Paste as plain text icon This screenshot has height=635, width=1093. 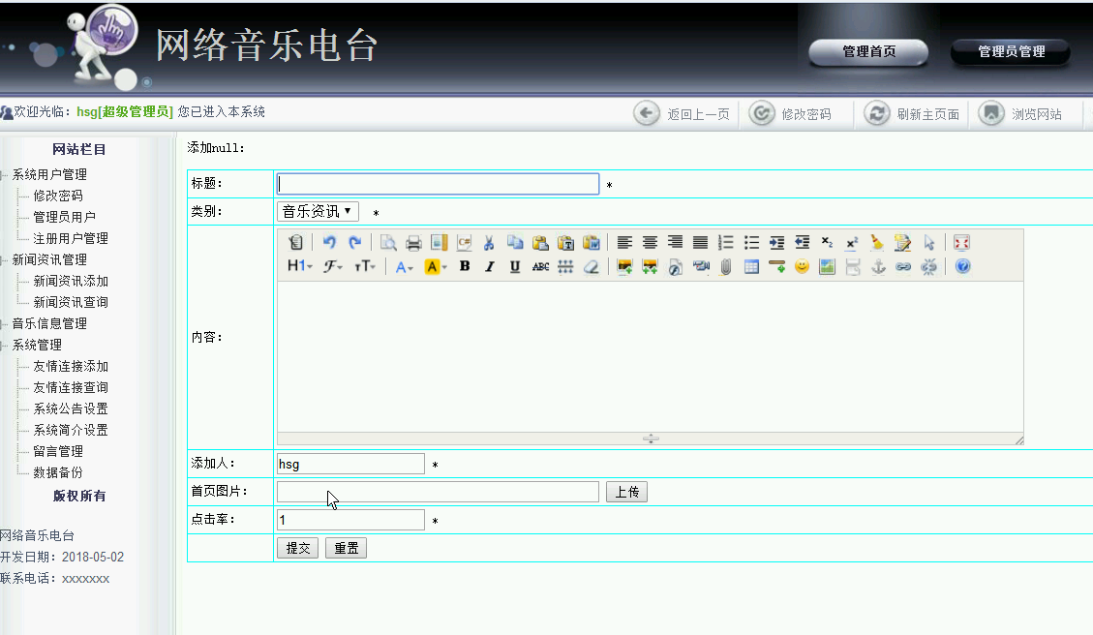[x=566, y=243]
